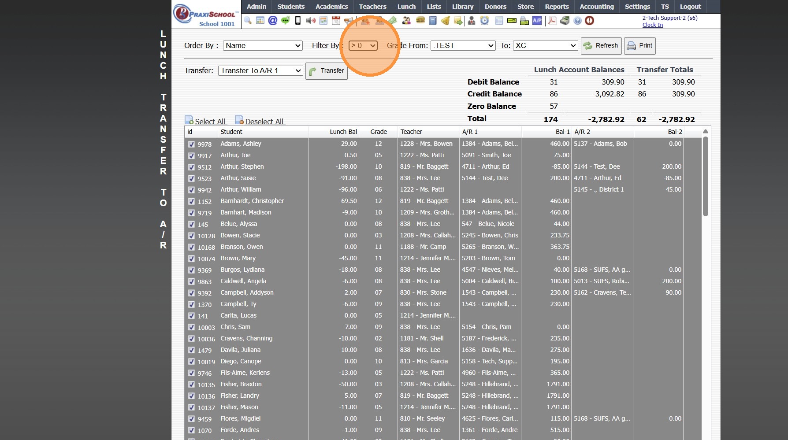Click the scroll up arrow of the student list

coord(705,131)
